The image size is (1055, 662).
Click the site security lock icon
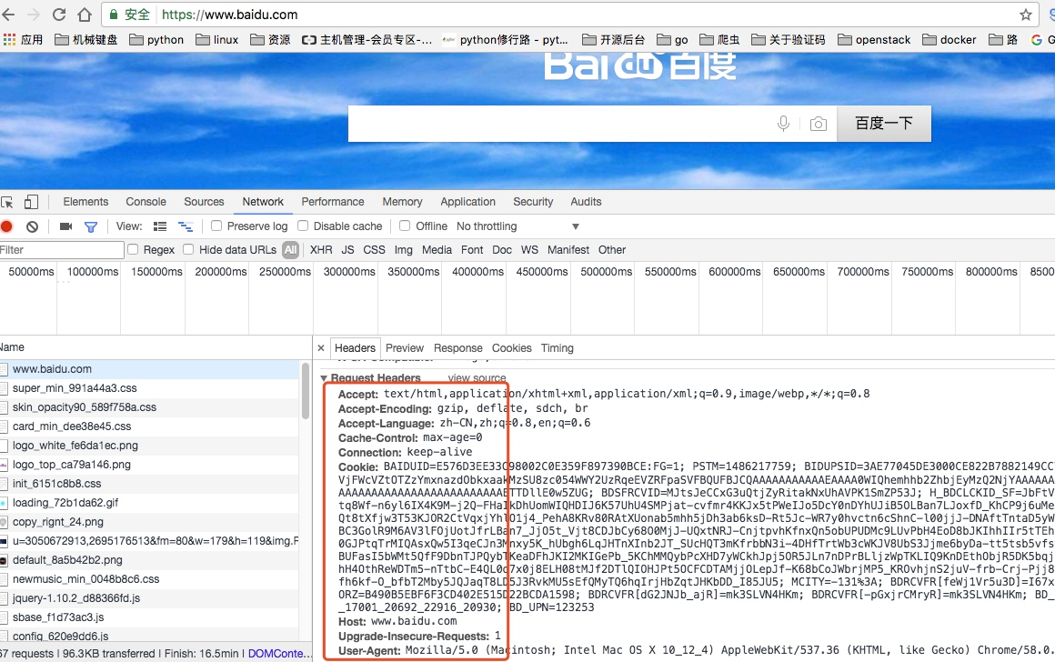pos(114,15)
